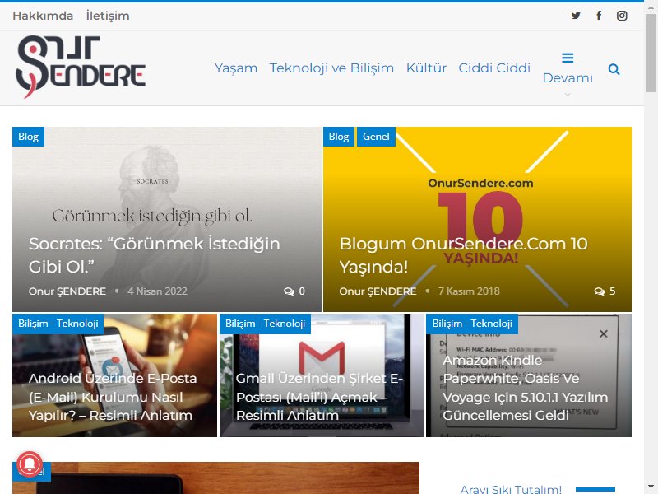Click Bilişim - Teknoloji tag on Kindle post

tap(472, 324)
